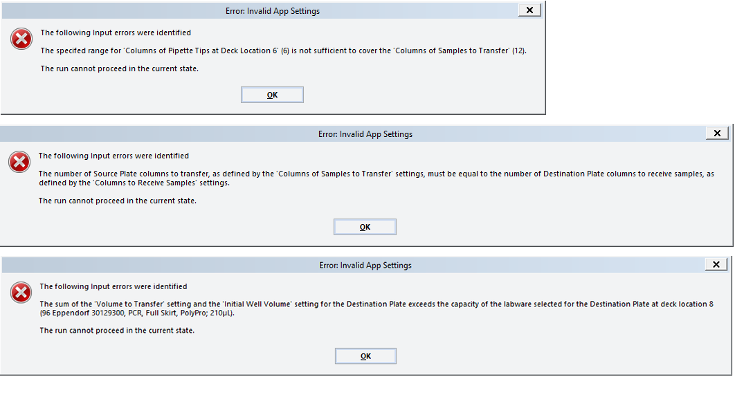The image size is (735, 415).
Task: Click OK in the pipette tips range error dialog
Action: (x=272, y=95)
